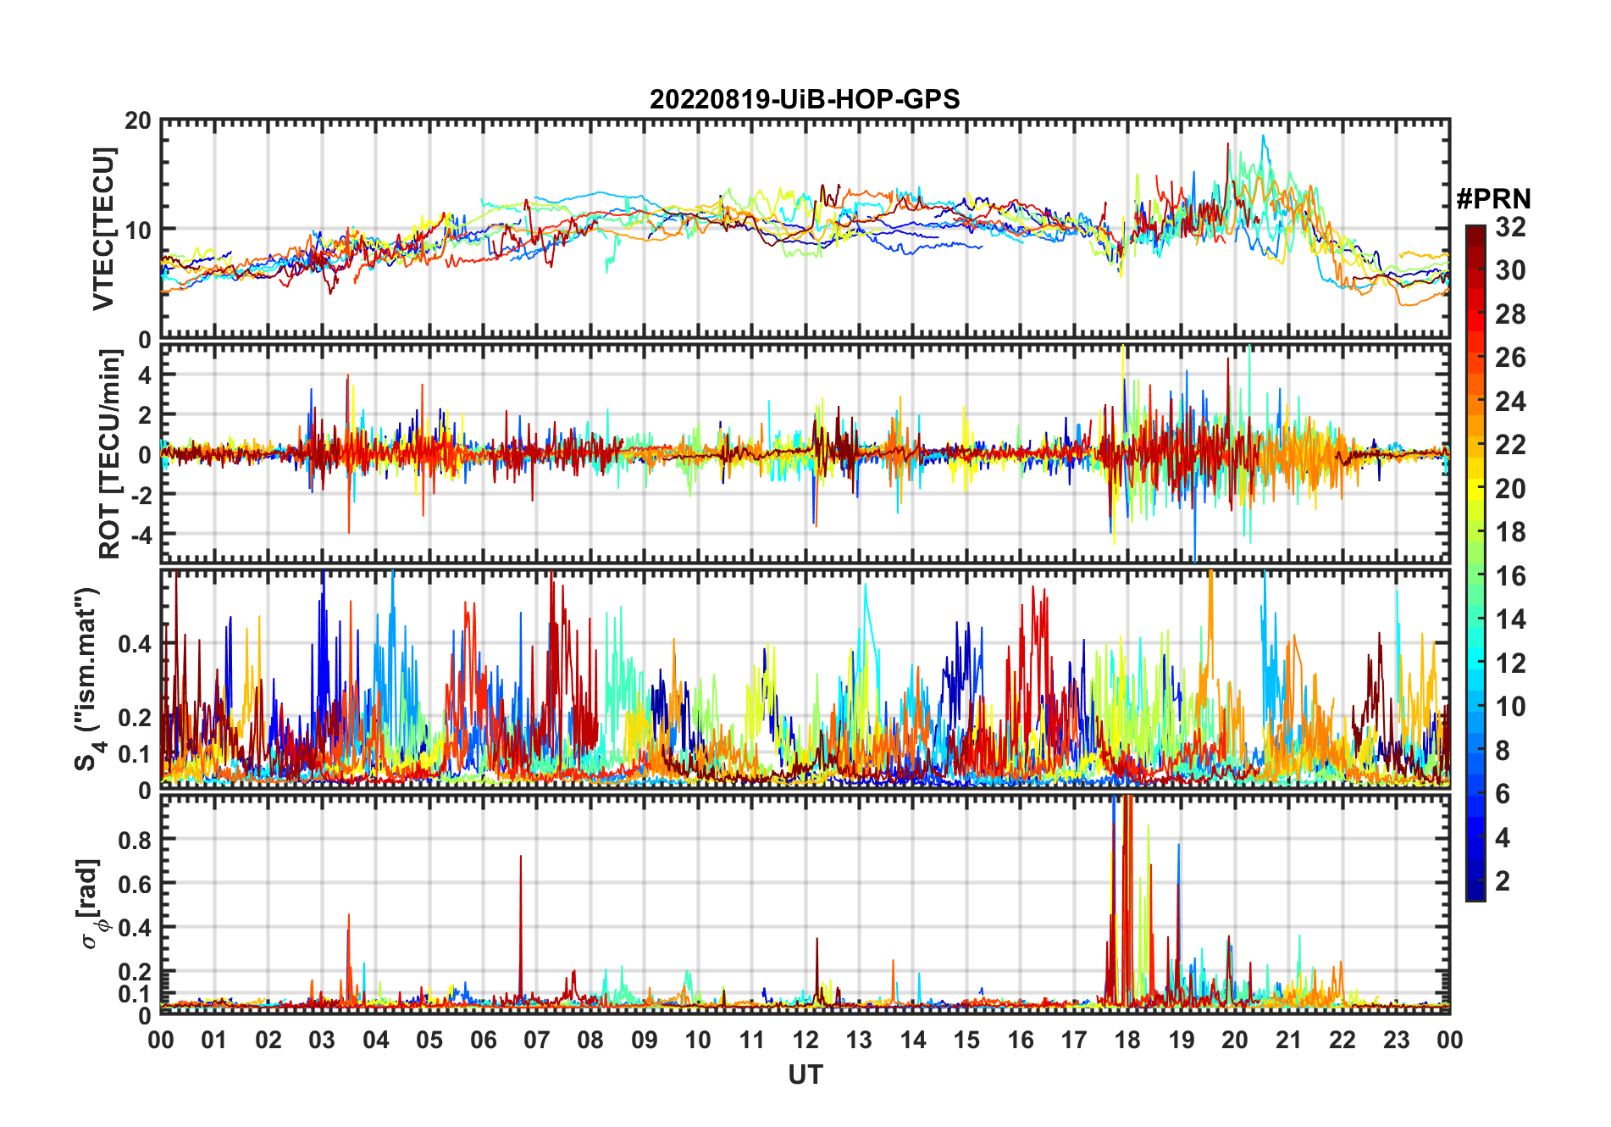This screenshot has width=1611, height=1127.
Task: Click the 18 hour tick label on the x-axis
Action: pos(1127,1041)
